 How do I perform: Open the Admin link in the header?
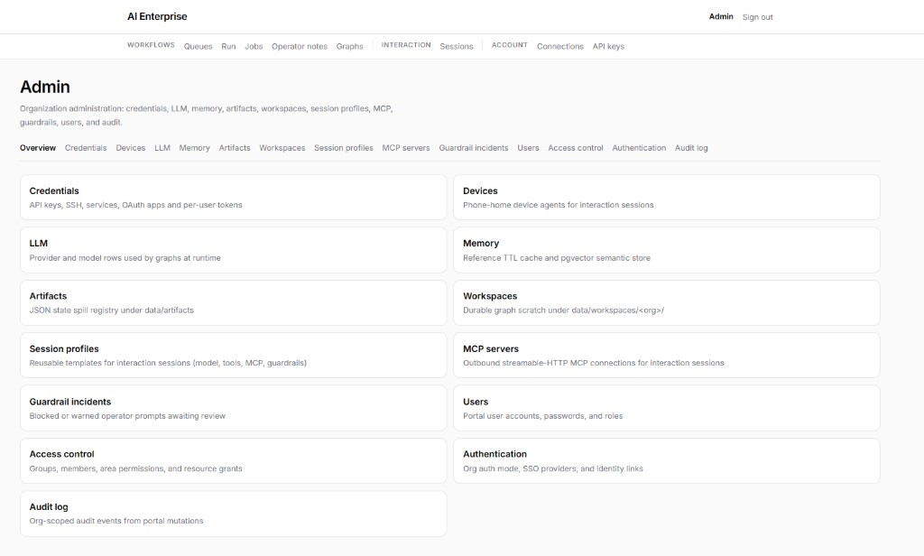[x=721, y=16]
